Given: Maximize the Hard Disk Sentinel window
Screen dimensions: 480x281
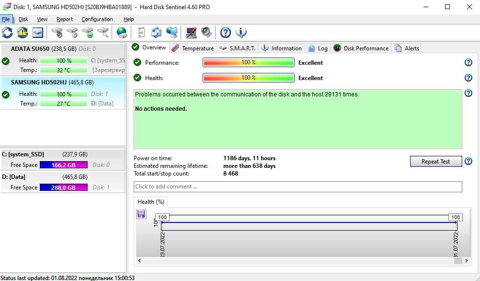Looking at the screenshot, I should (447, 7).
